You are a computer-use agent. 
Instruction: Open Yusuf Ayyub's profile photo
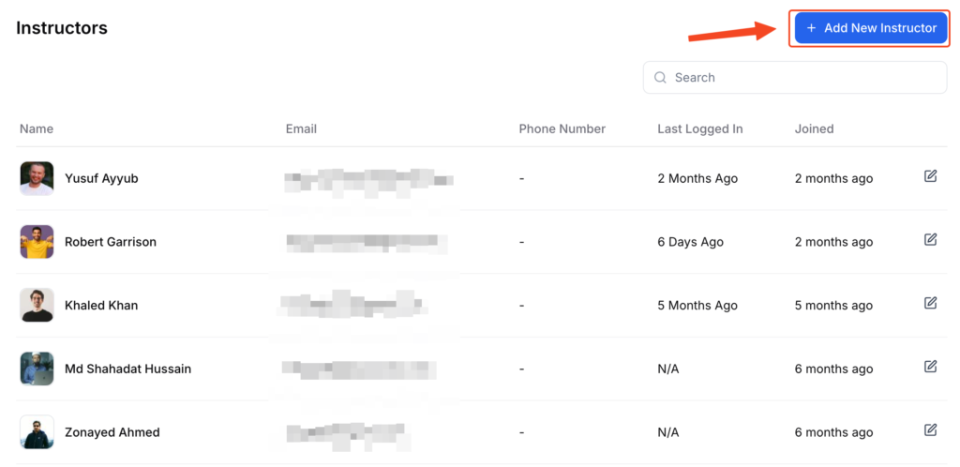(x=37, y=178)
